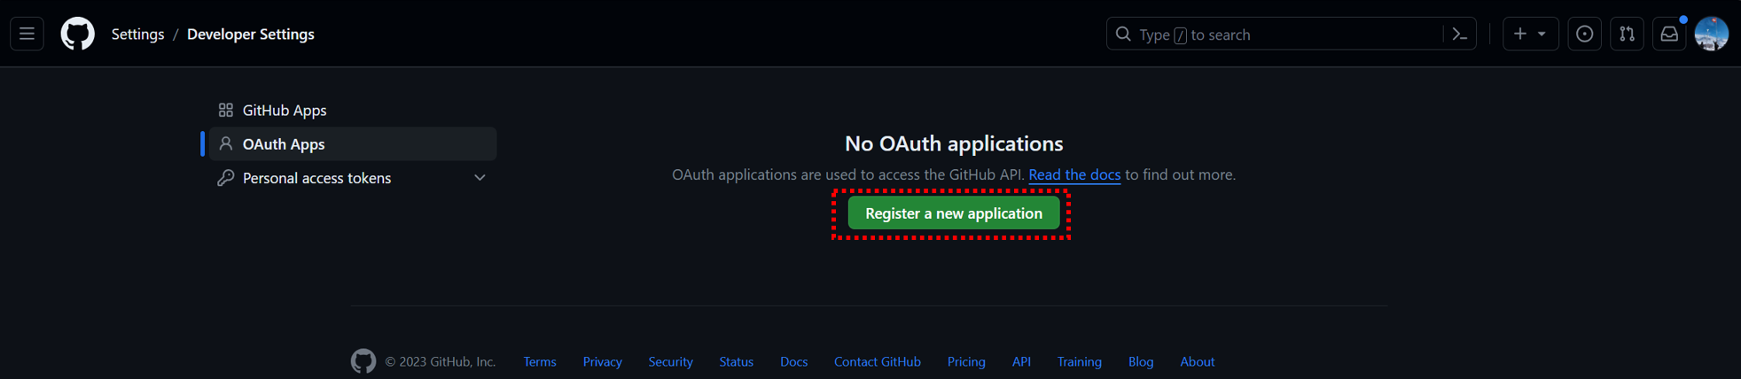Viewport: 1741px width, 379px height.
Task: Click the No OAuth applications heading
Action: click(954, 143)
